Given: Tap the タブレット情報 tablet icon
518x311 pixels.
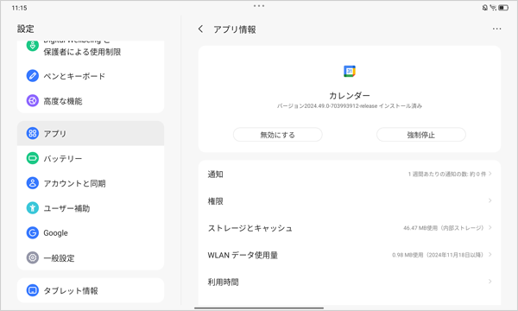Looking at the screenshot, I should tap(33, 290).
